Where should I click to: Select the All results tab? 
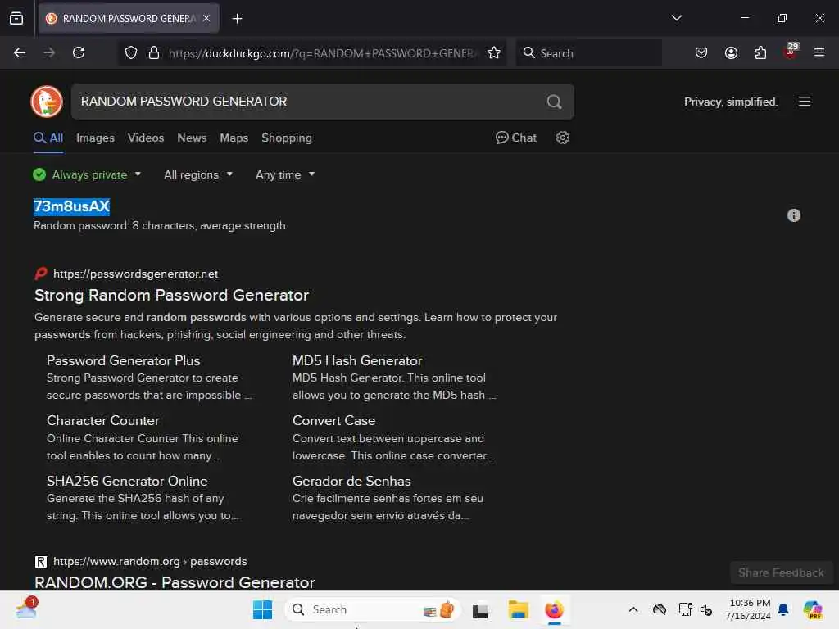(x=48, y=138)
